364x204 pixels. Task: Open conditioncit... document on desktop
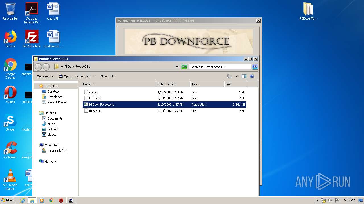(x=53, y=39)
